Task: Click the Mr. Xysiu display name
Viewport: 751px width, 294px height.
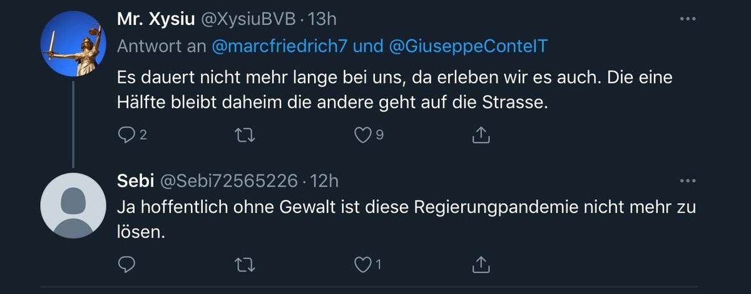Action: [x=156, y=19]
